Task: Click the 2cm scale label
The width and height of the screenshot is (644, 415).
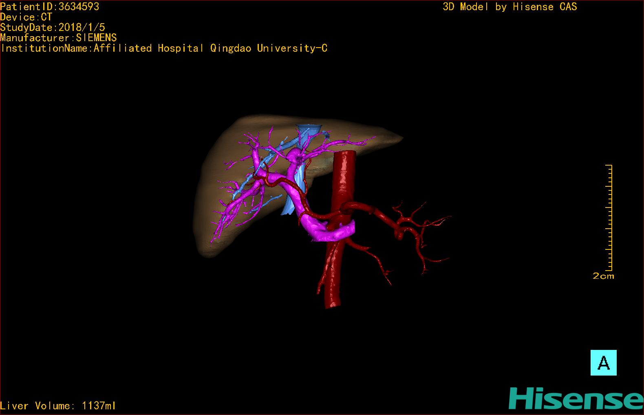Action: 603,276
